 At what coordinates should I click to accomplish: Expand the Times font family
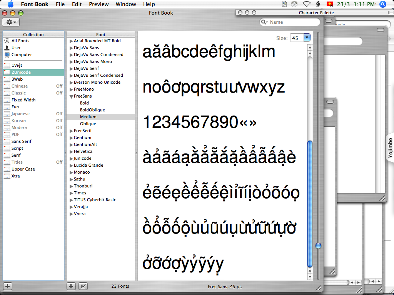[71, 193]
